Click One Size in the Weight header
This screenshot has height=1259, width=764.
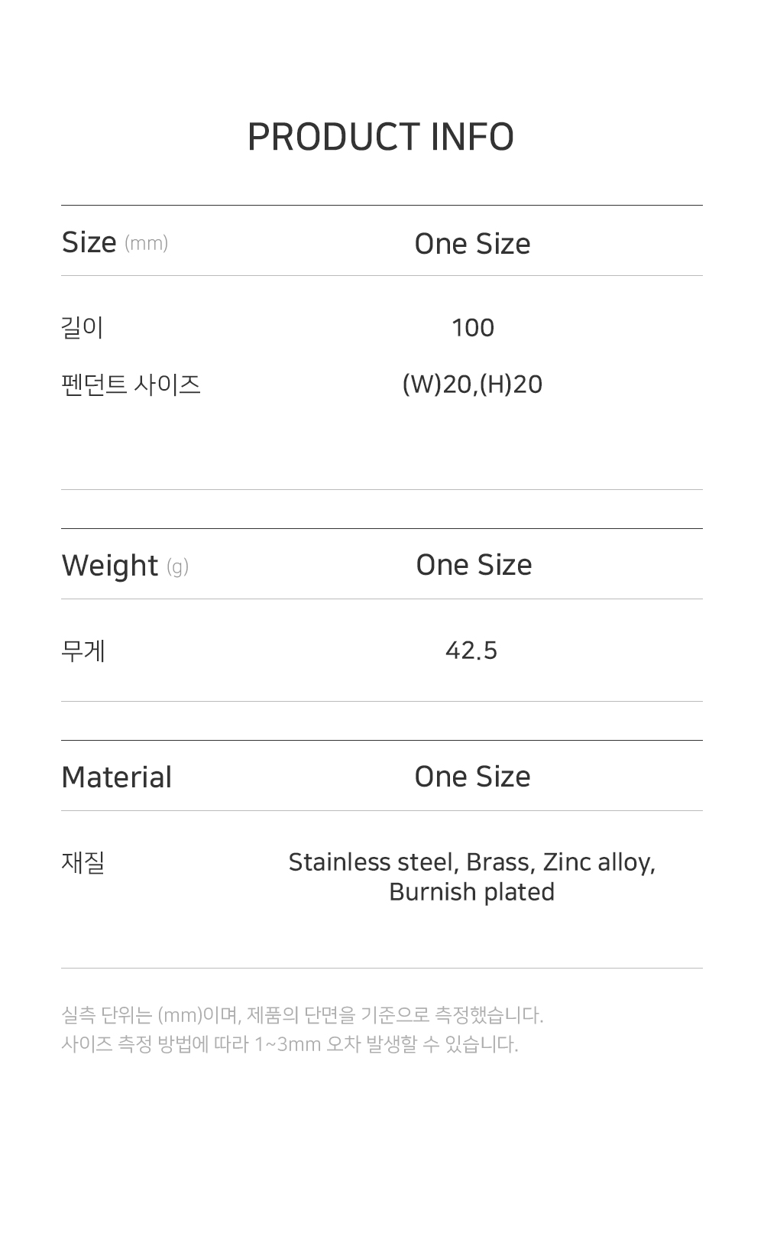[x=474, y=565]
